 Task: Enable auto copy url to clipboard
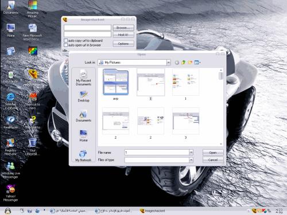[x=66, y=41]
